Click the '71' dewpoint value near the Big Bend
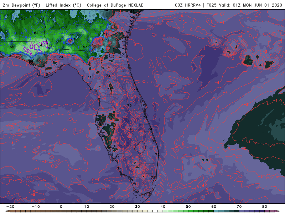This screenshot has height=213, width=285. tap(89, 77)
